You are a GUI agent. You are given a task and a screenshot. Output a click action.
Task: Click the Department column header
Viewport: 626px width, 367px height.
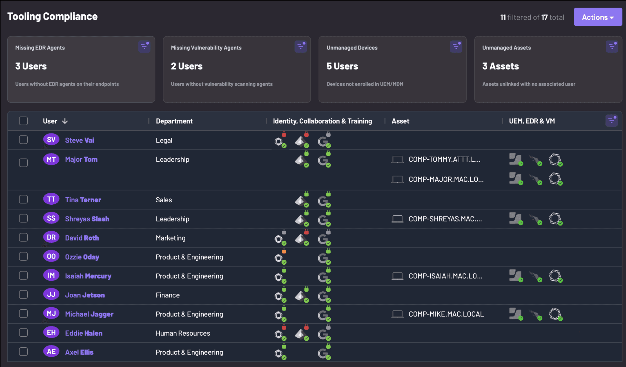[174, 121]
